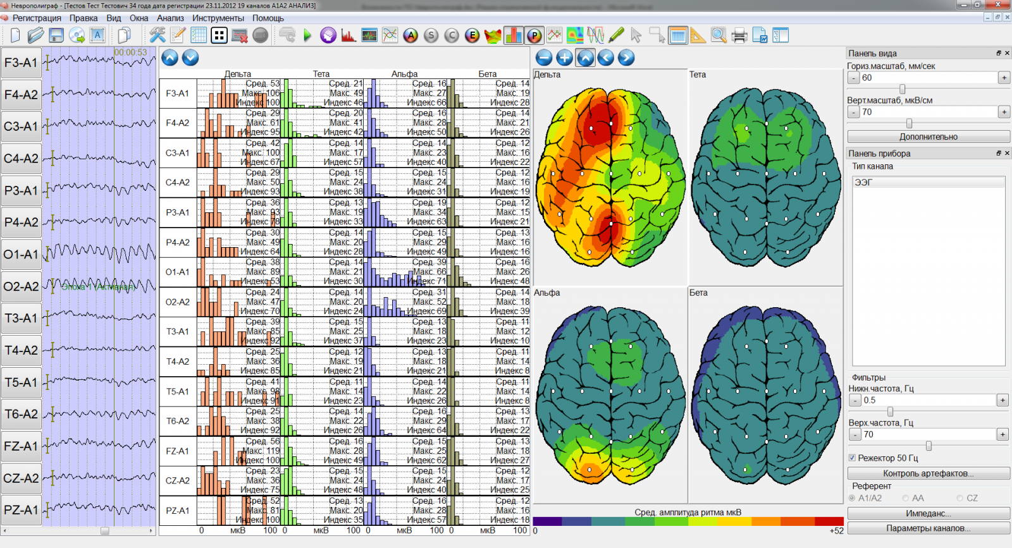Click the export to Word document icon
This screenshot has height=548, width=1012.
760,35
